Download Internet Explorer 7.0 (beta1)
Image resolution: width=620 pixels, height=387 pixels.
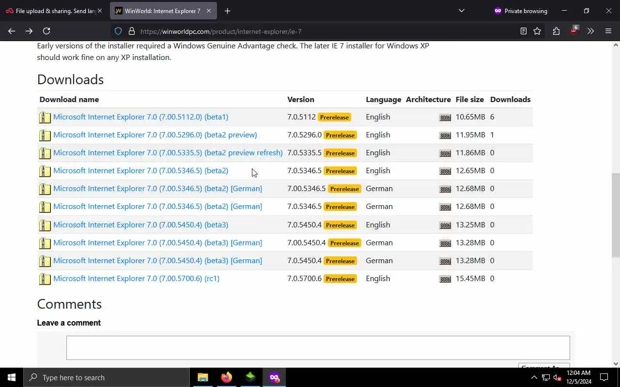point(140,117)
